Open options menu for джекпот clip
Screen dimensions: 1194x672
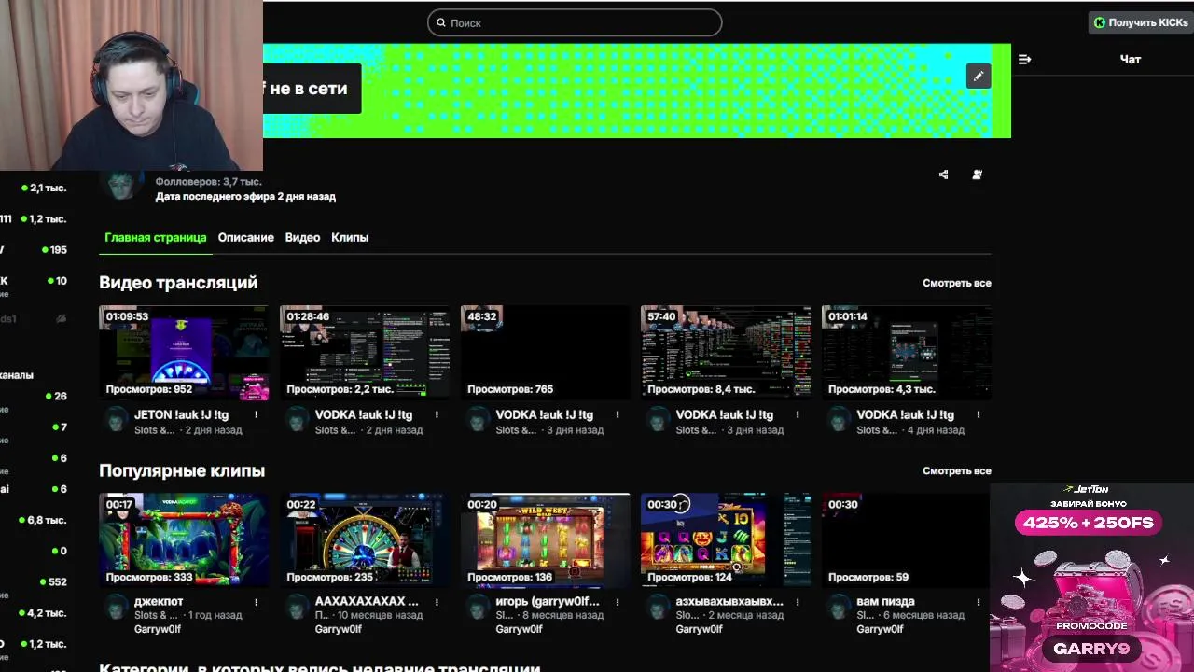tap(256, 602)
